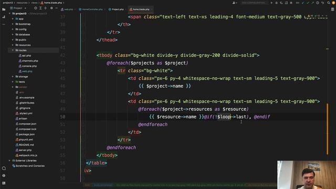Image resolution: width=336 pixels, height=189 pixels.
Task: Open the Database tool window icon
Action: [332, 9]
